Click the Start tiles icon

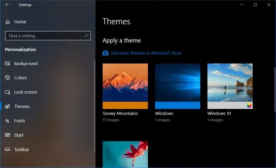coord(7,135)
